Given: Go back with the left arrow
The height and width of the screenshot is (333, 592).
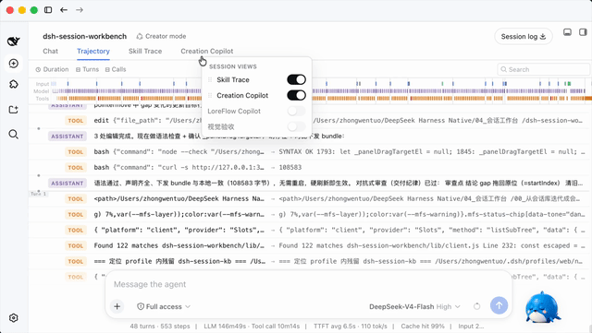Looking at the screenshot, I should (x=64, y=10).
